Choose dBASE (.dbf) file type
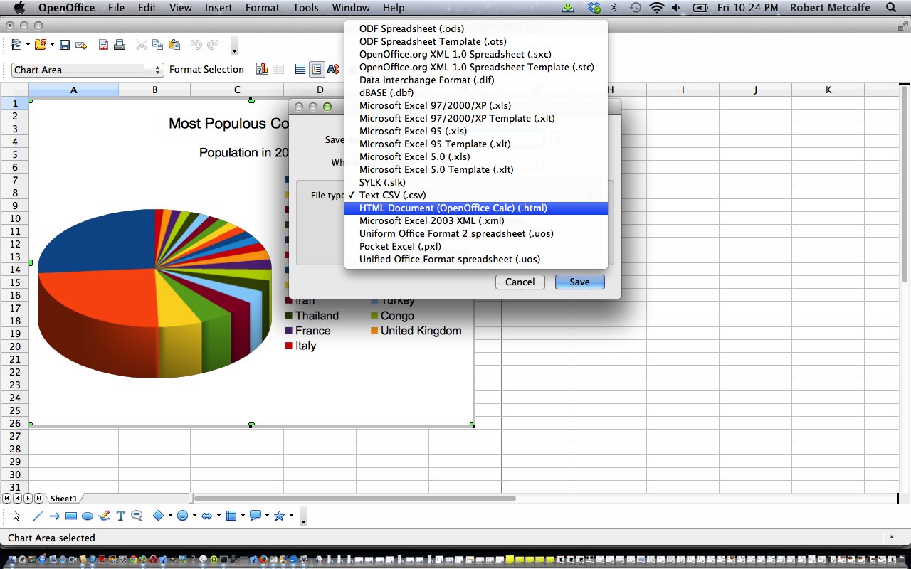 coord(476,92)
